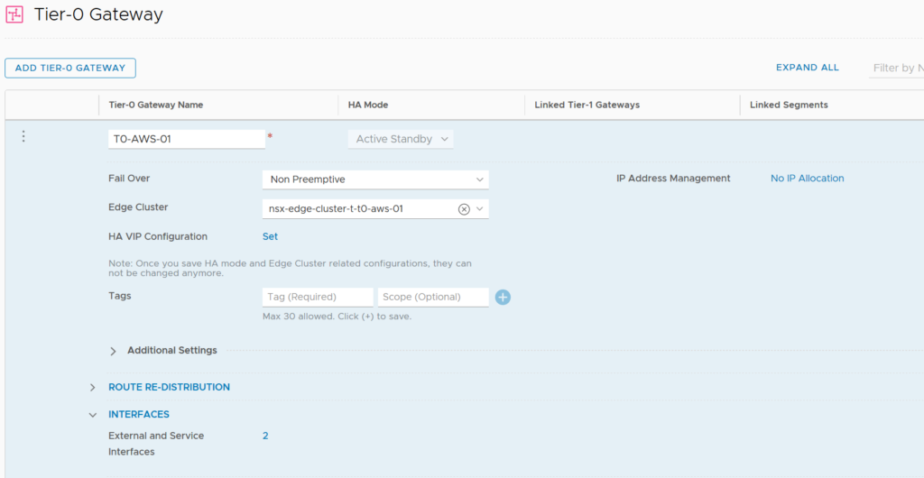Click Set for HA VIP Configuration
This screenshot has height=478, width=924.
[x=270, y=236]
